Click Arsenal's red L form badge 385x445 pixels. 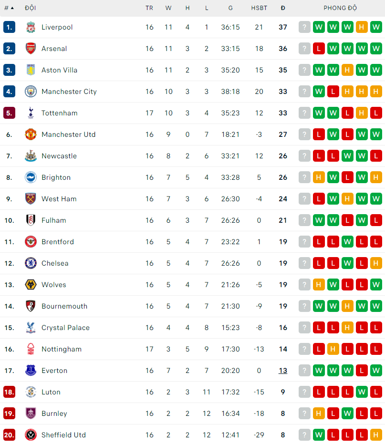[319, 49]
